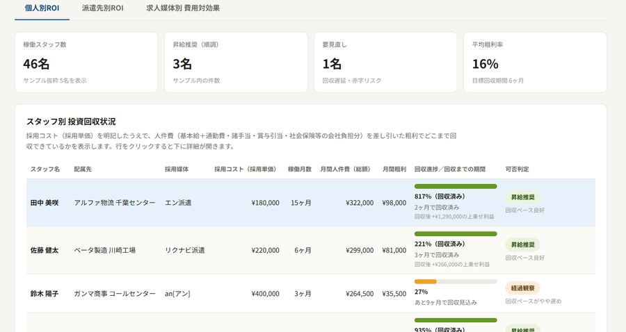Open the 派遣先別ROI tab

pos(103,8)
